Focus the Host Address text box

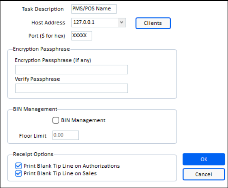coord(94,23)
